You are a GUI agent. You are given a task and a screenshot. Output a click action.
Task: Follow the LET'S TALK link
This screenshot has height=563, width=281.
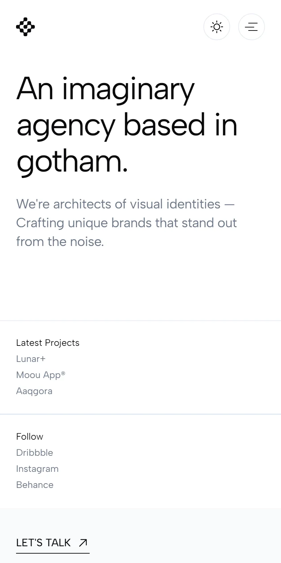53,543
